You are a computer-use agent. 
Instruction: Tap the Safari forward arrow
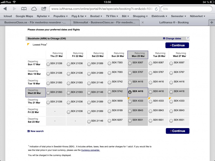point(14,9)
